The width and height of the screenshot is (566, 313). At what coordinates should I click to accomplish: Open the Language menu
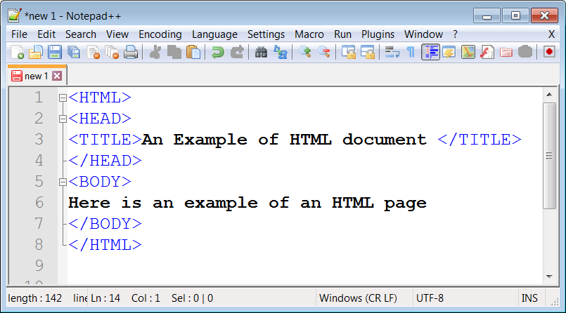[214, 34]
